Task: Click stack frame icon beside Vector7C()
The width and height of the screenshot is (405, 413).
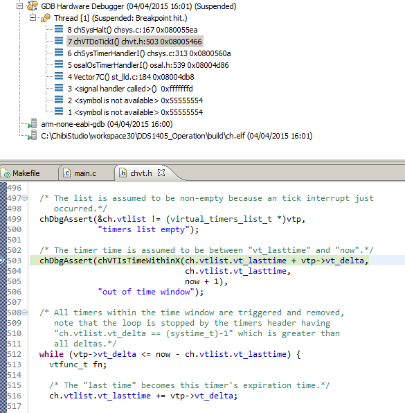Action: pos(59,76)
